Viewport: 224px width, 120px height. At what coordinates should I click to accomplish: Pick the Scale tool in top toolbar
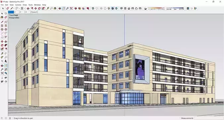coord(43,8)
